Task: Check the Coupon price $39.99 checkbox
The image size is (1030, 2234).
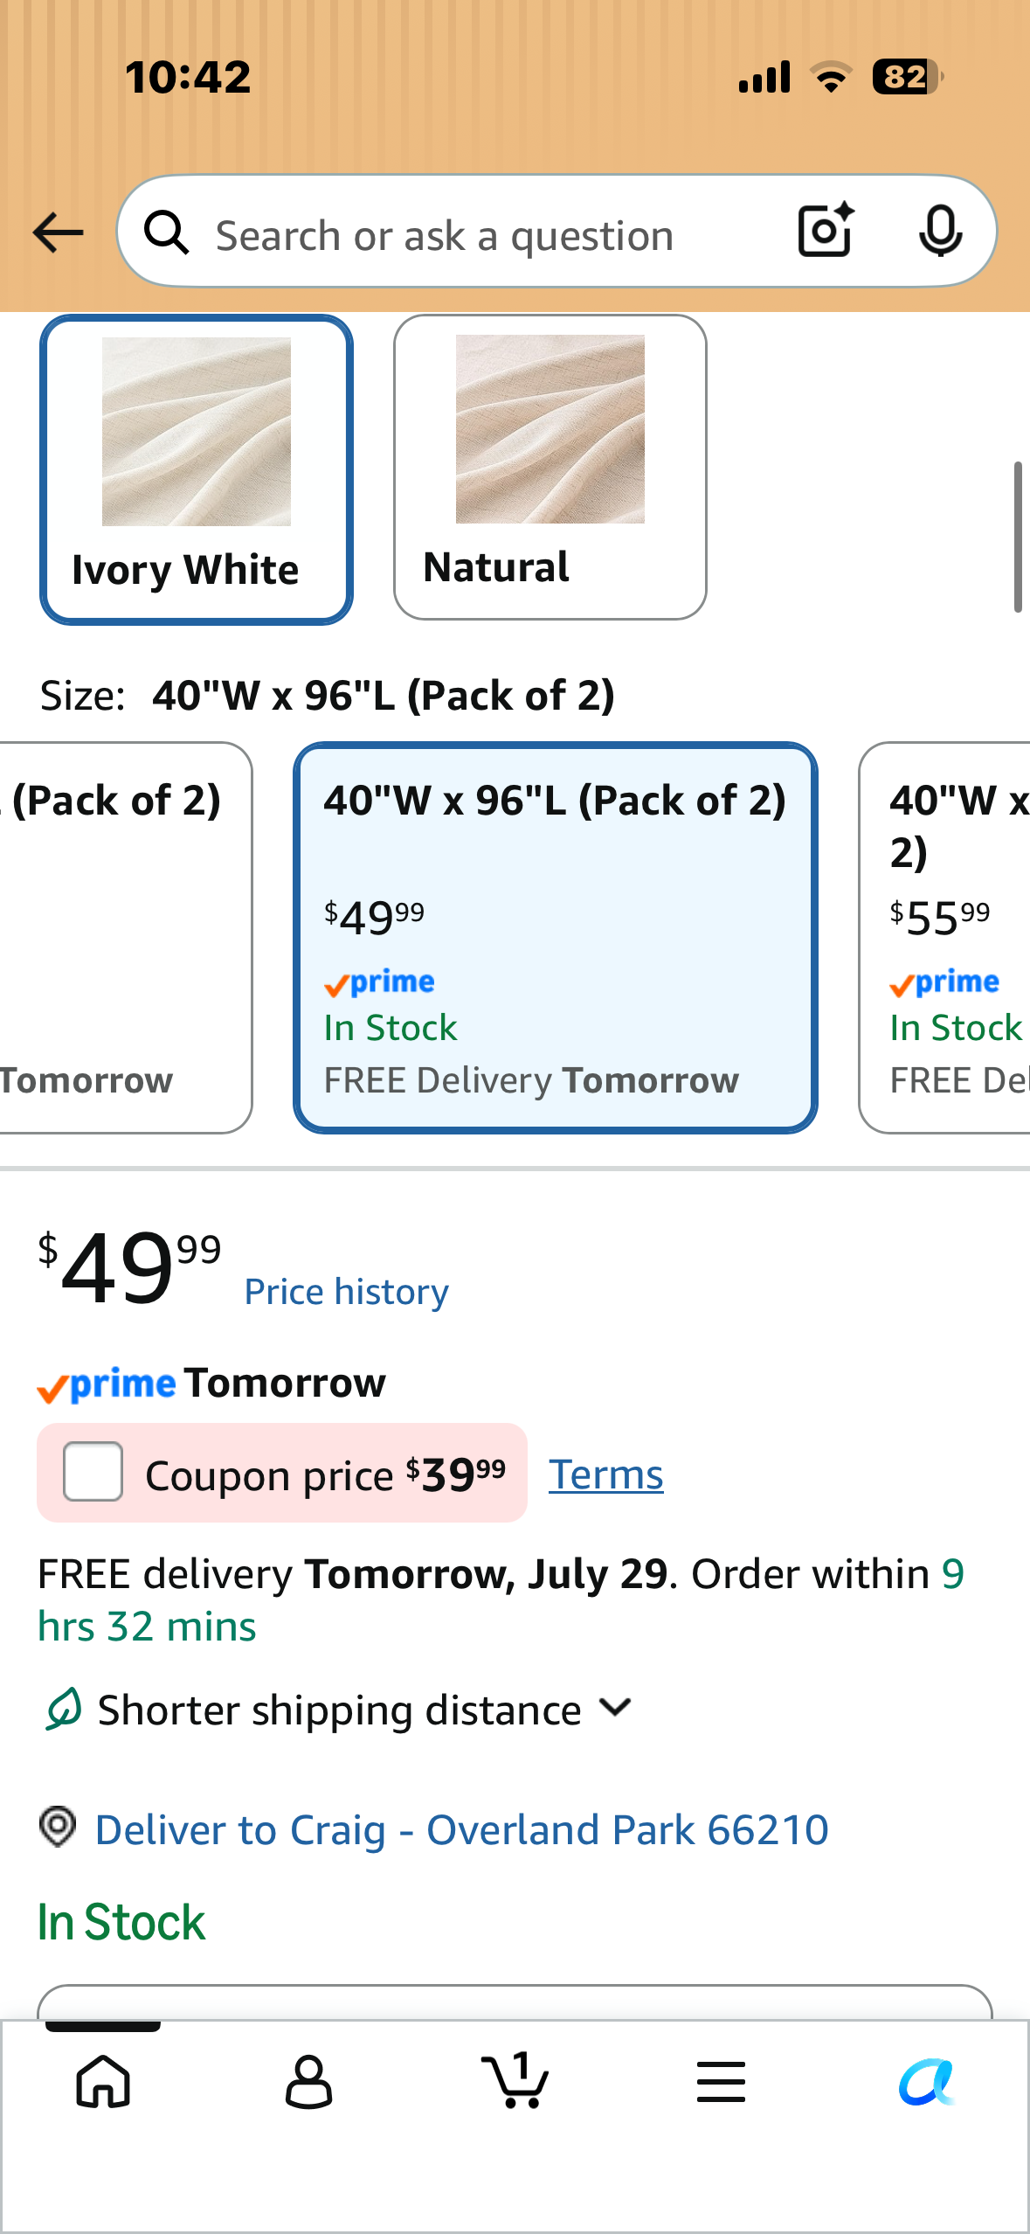Action: [x=93, y=1472]
